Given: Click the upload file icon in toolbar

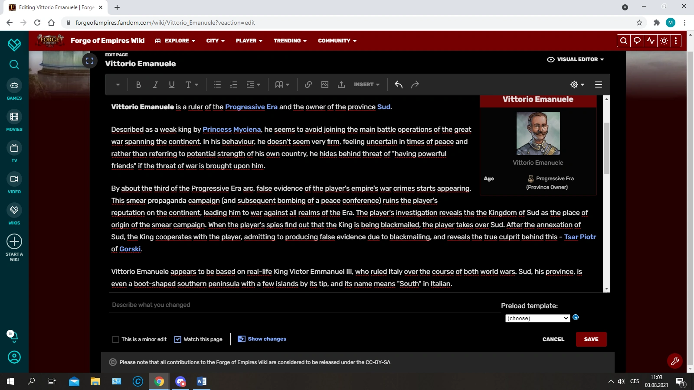Looking at the screenshot, I should click(x=341, y=84).
